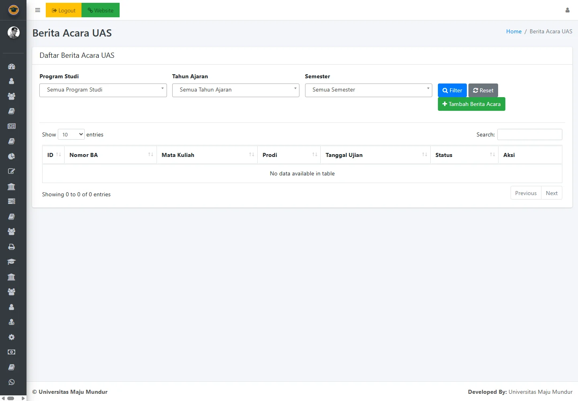The width and height of the screenshot is (578, 401).
Task: Click the pencil edit icon in sidebar
Action: tap(12, 171)
